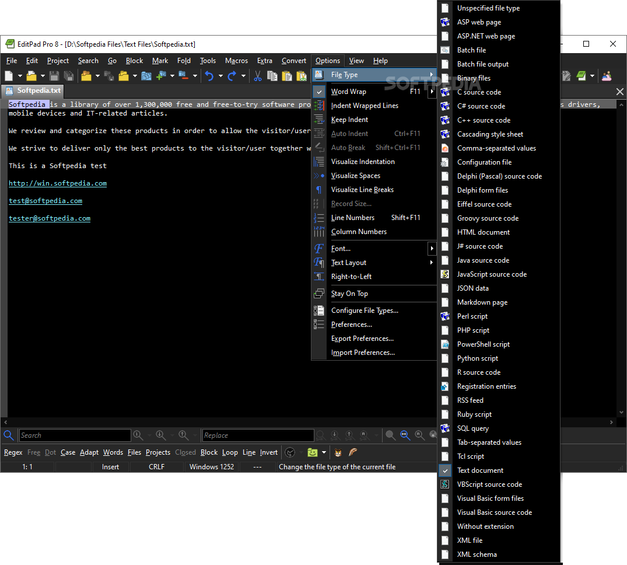This screenshot has height=565, width=627.
Task: Click the Font menu F icon
Action: pos(318,249)
